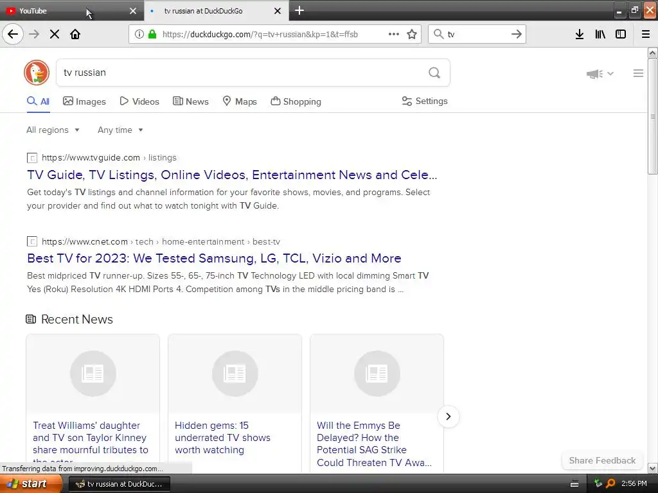Click the DuckDuckGo search magnifier button
This screenshot has height=493, width=658.
[x=434, y=73]
